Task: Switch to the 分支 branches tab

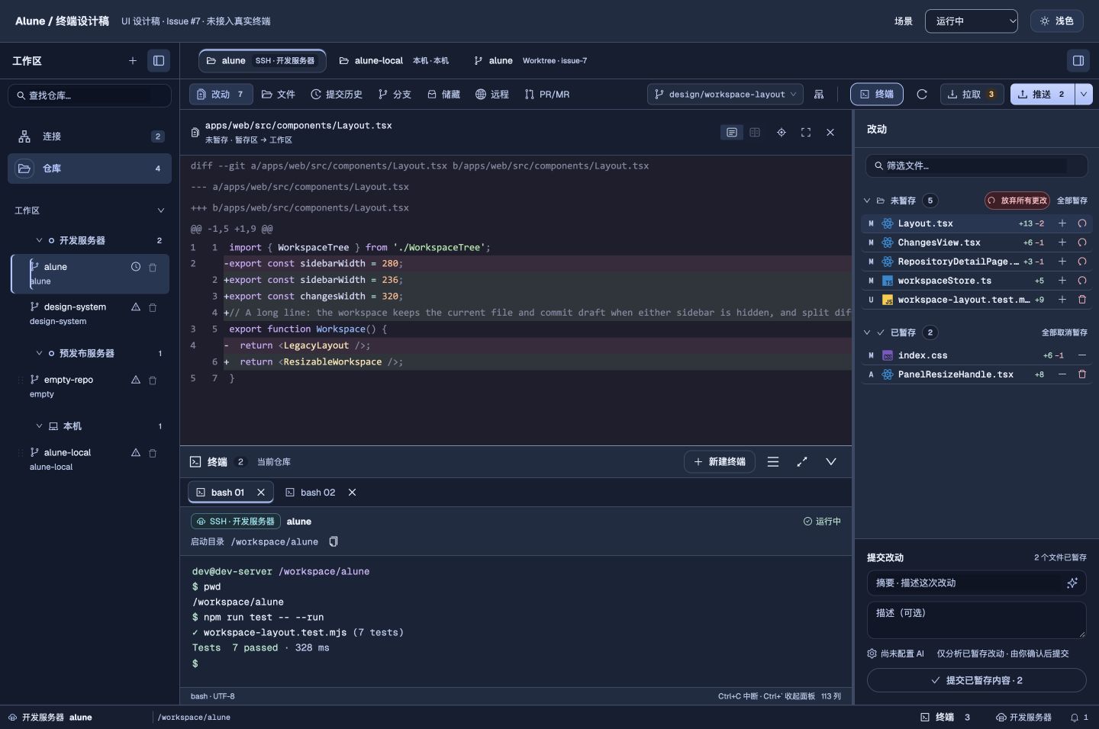Action: click(x=395, y=95)
